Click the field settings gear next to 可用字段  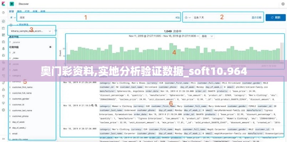point(50,47)
